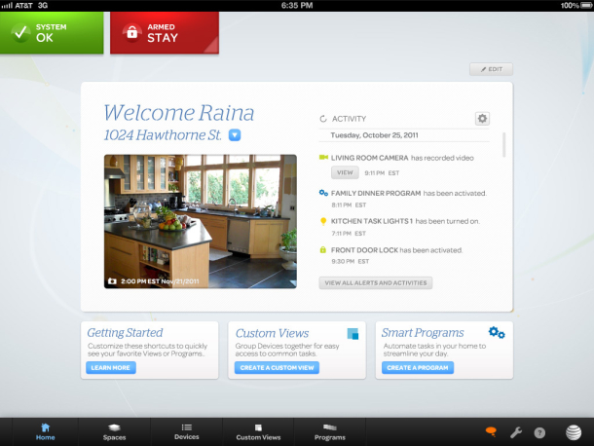Go to the Programs tab
The image size is (594, 446).
click(x=329, y=432)
